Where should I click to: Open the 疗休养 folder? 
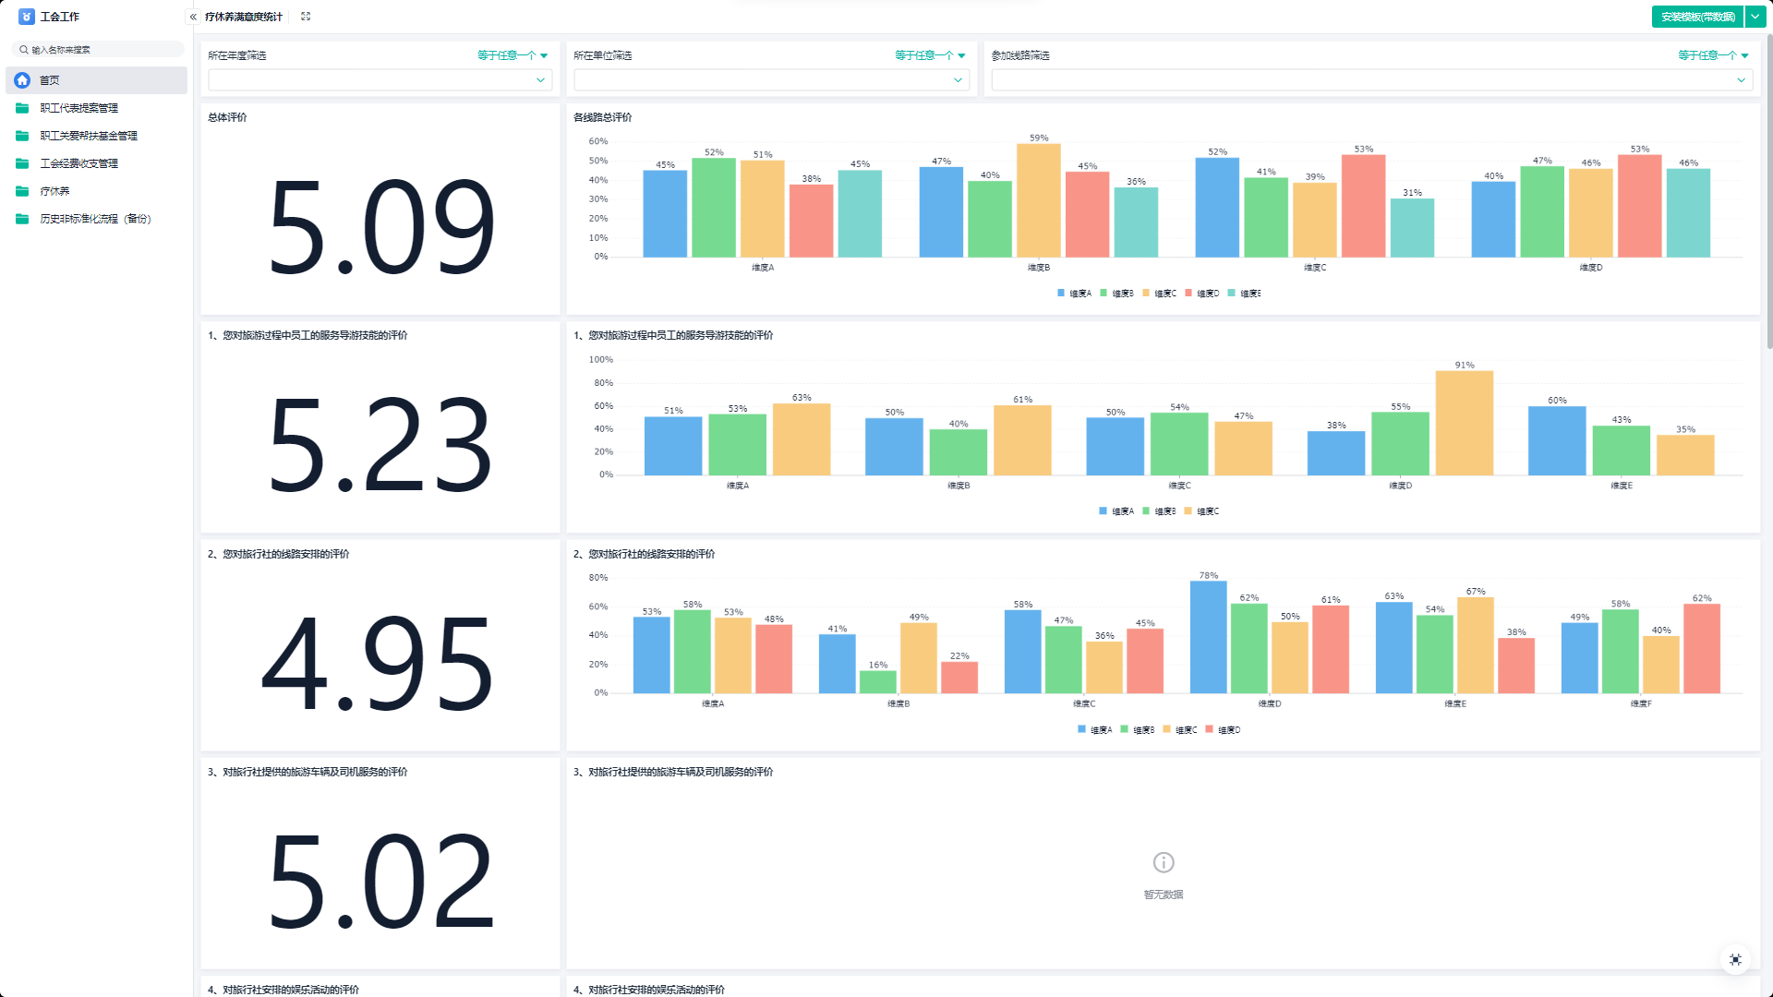pos(54,191)
